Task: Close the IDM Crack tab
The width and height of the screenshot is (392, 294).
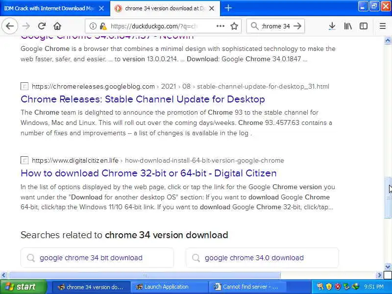Action: 101,8
